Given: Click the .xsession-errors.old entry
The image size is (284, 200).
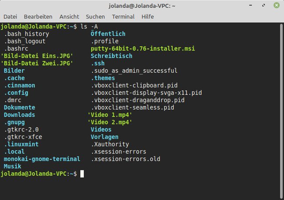Looking at the screenshot, I should (x=125, y=159).
